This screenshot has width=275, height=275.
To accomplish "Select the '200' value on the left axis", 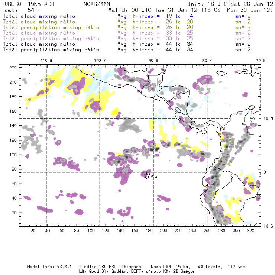I will click(13, 82).
